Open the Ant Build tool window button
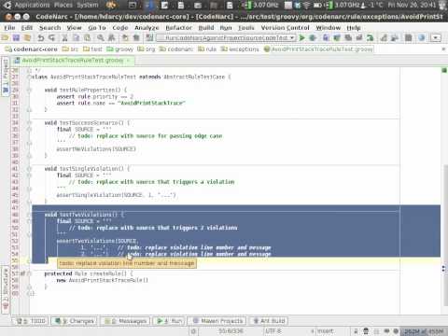The width and height of the screenshot is (448, 336). click(269, 321)
